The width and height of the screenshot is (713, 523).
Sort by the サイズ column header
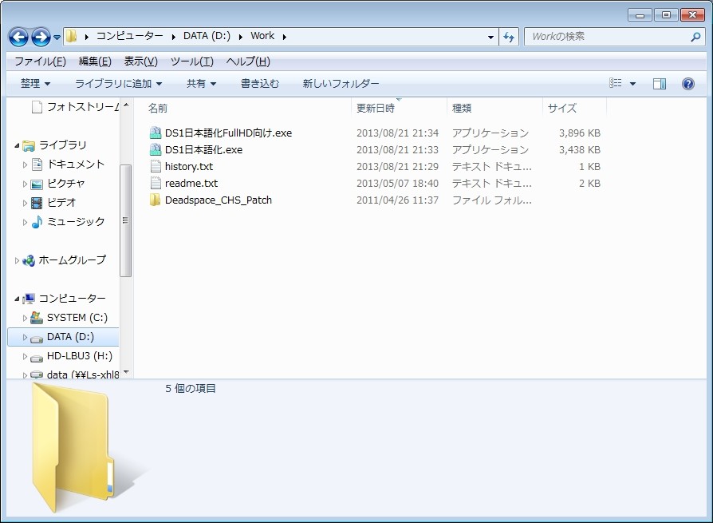[562, 108]
